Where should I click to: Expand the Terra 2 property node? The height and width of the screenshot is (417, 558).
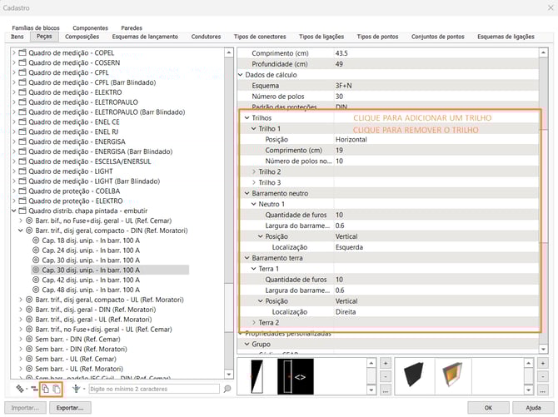click(x=255, y=322)
